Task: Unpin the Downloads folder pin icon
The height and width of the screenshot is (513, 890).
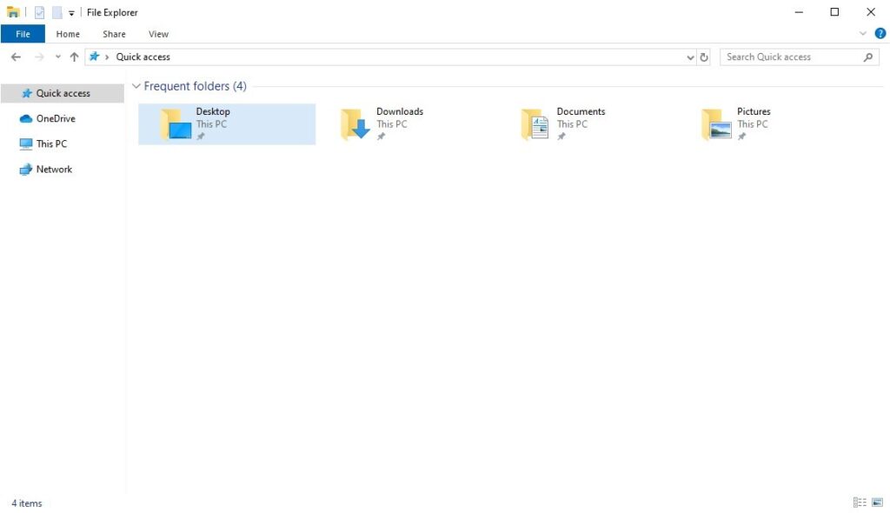Action: (x=381, y=137)
